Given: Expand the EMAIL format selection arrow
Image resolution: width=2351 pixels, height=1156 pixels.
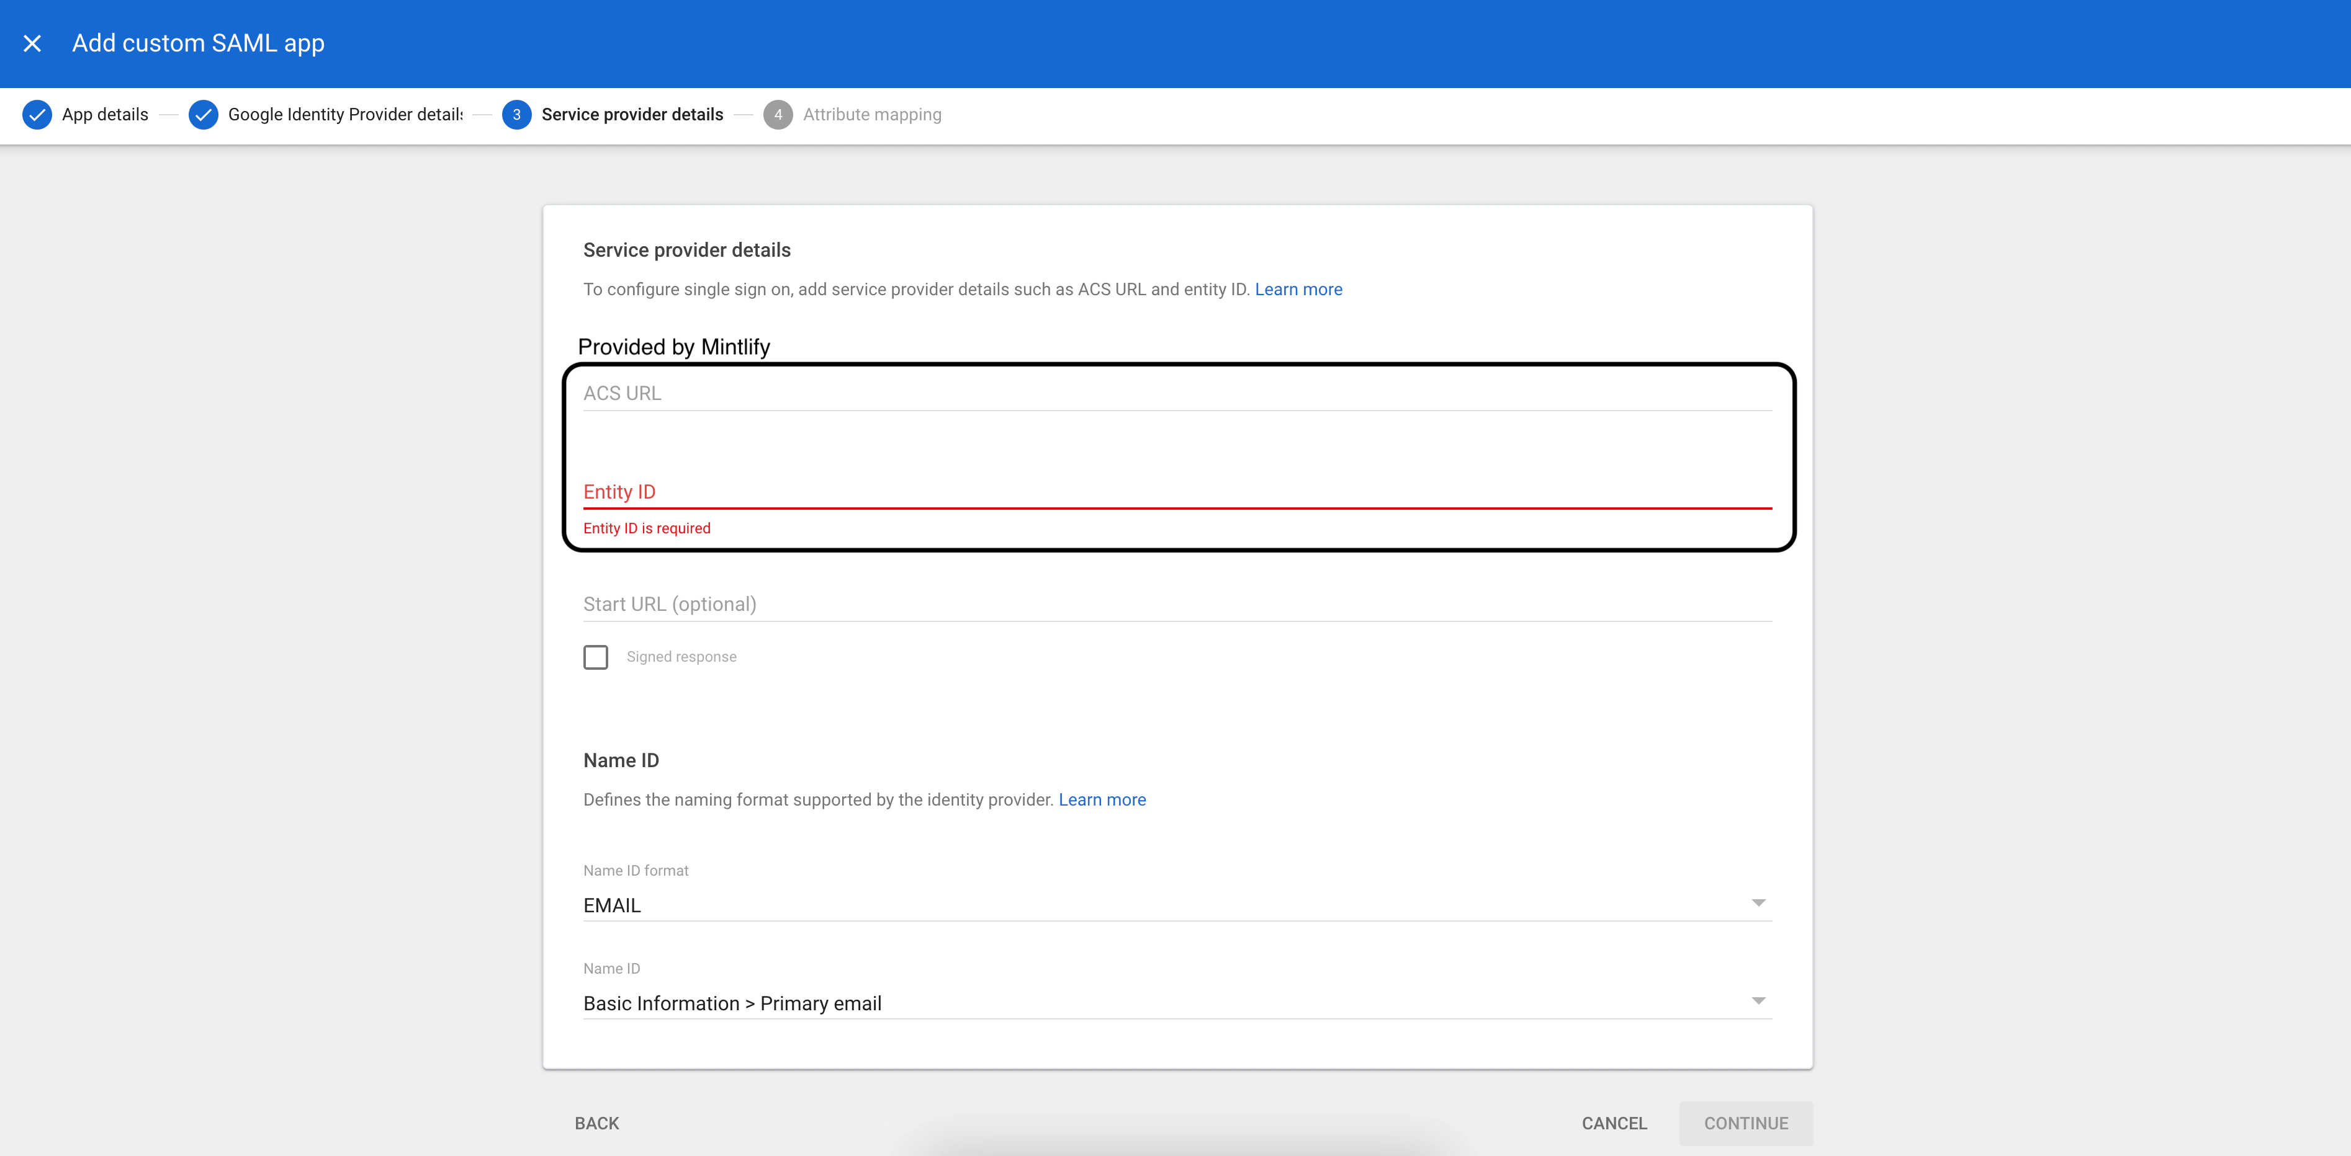Looking at the screenshot, I should click(x=1759, y=904).
